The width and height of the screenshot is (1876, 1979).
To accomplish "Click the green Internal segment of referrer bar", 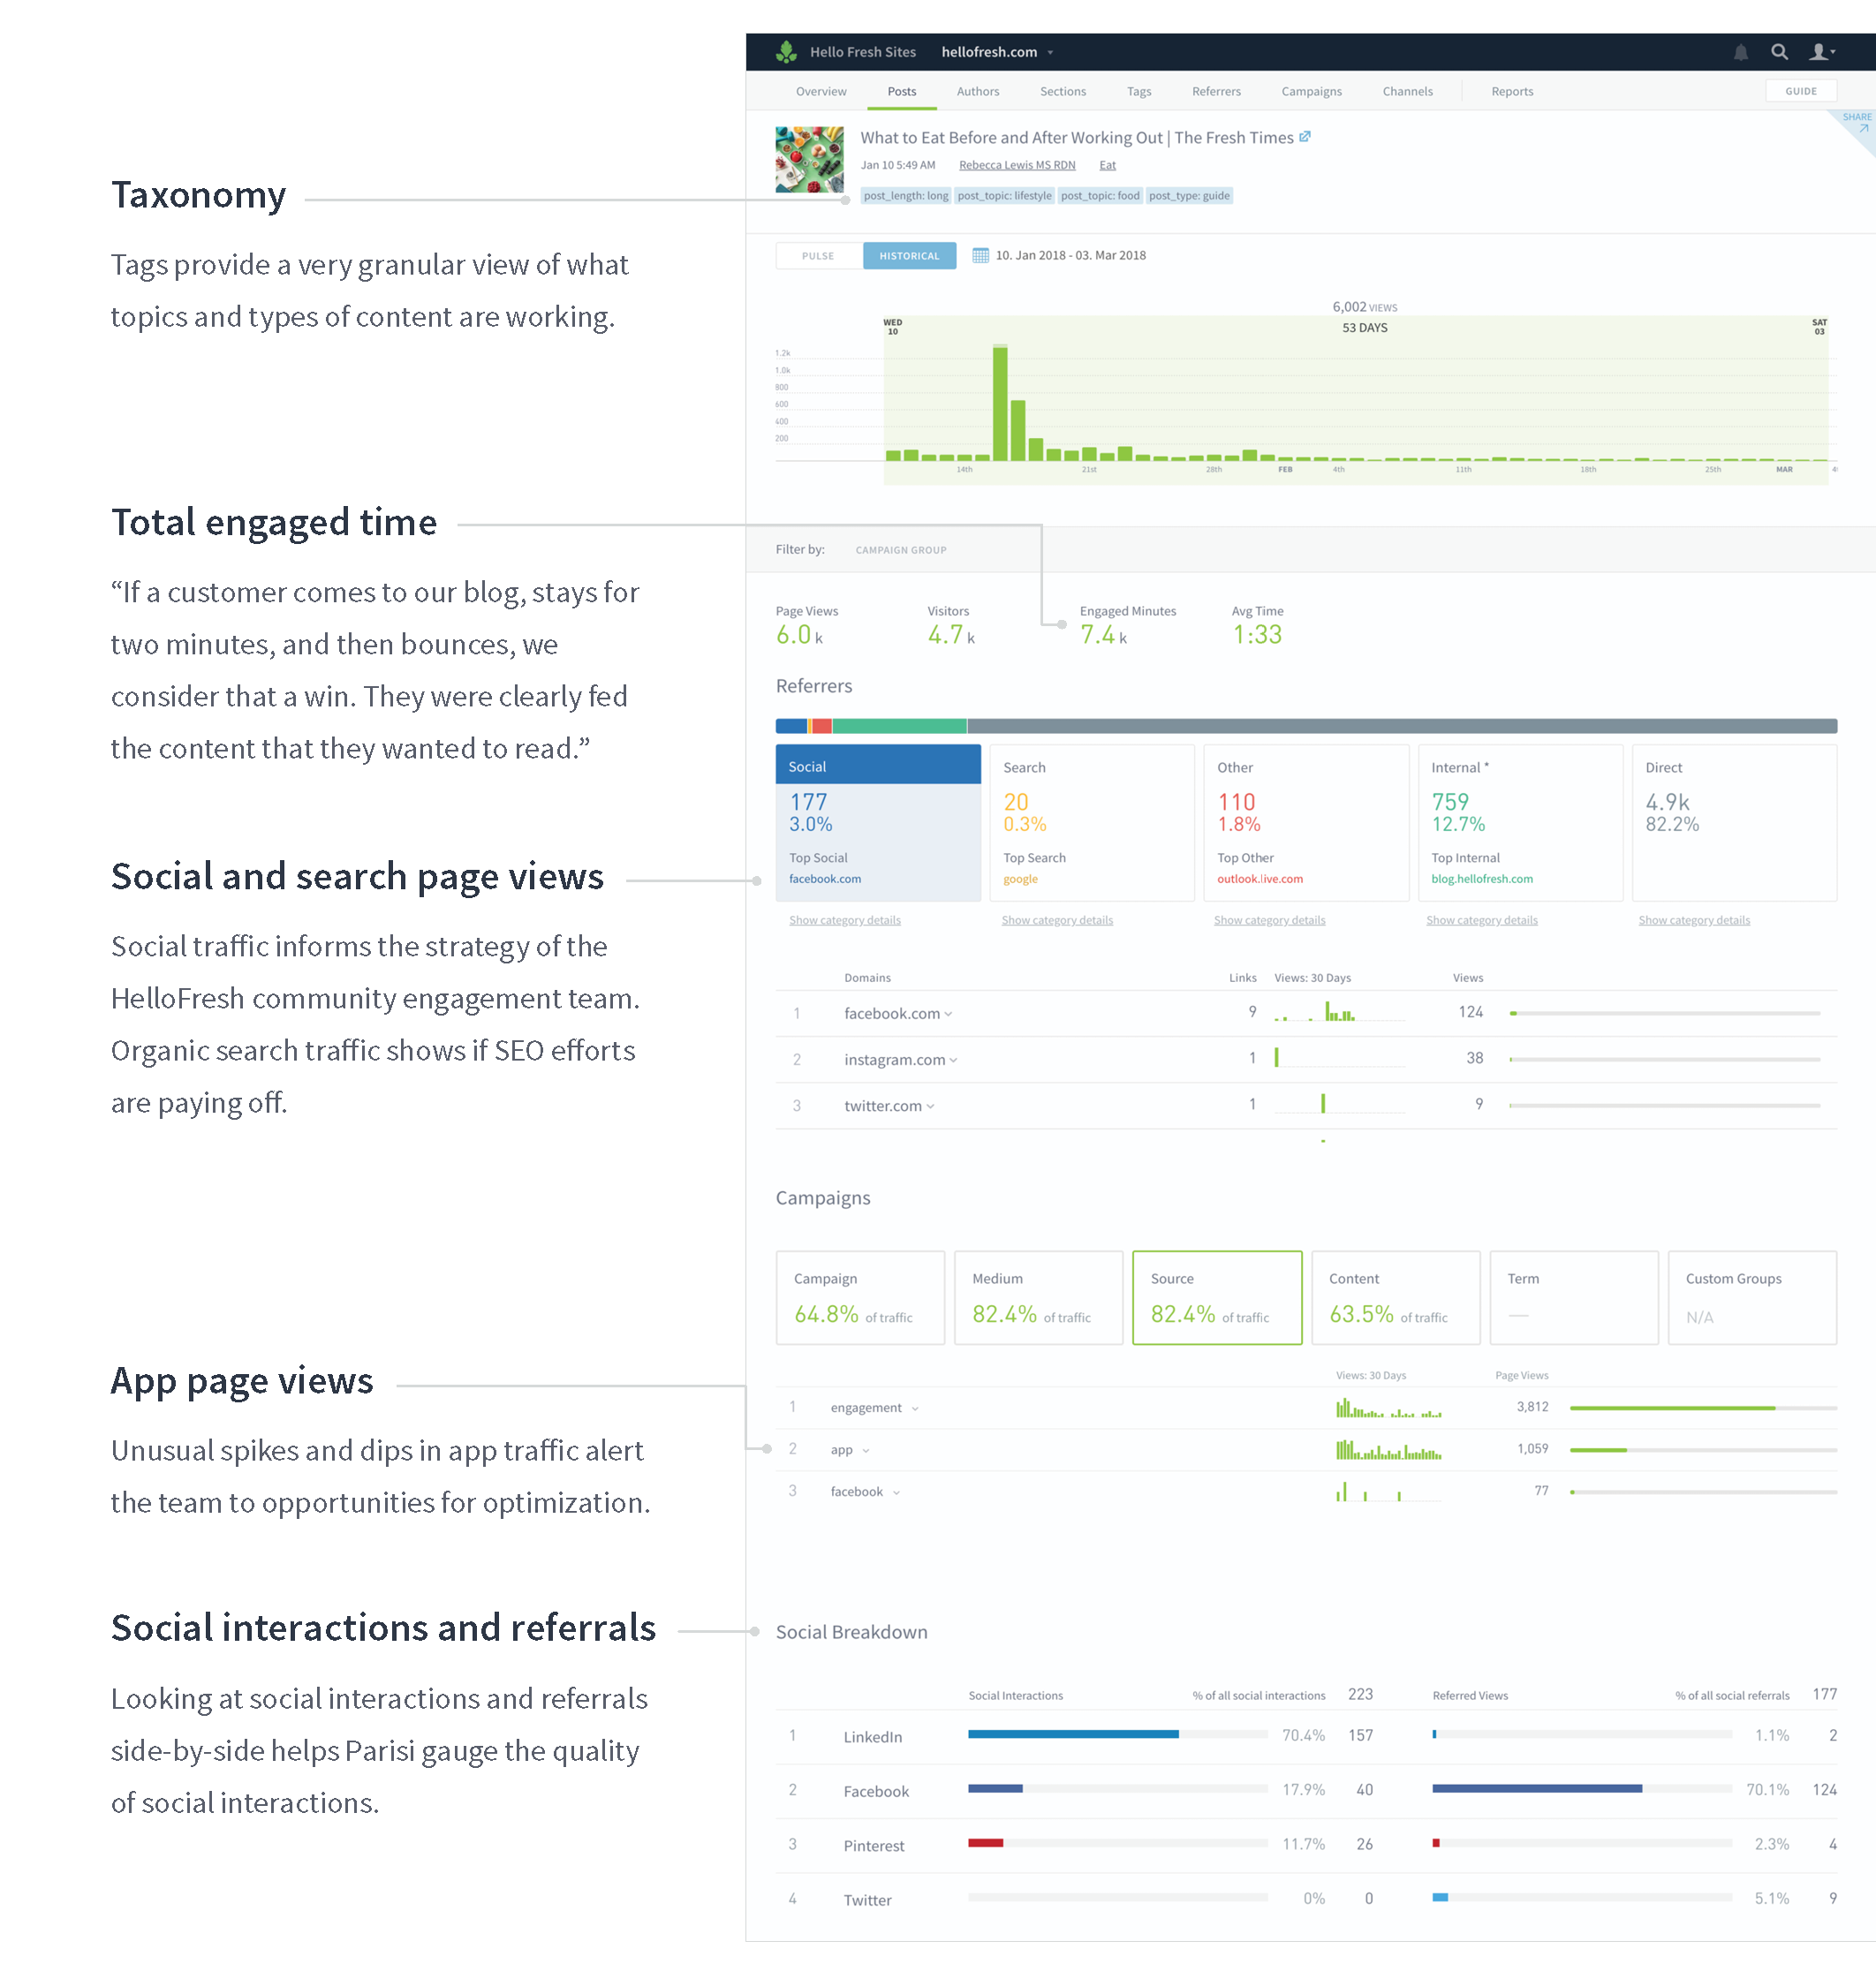I will [x=899, y=727].
